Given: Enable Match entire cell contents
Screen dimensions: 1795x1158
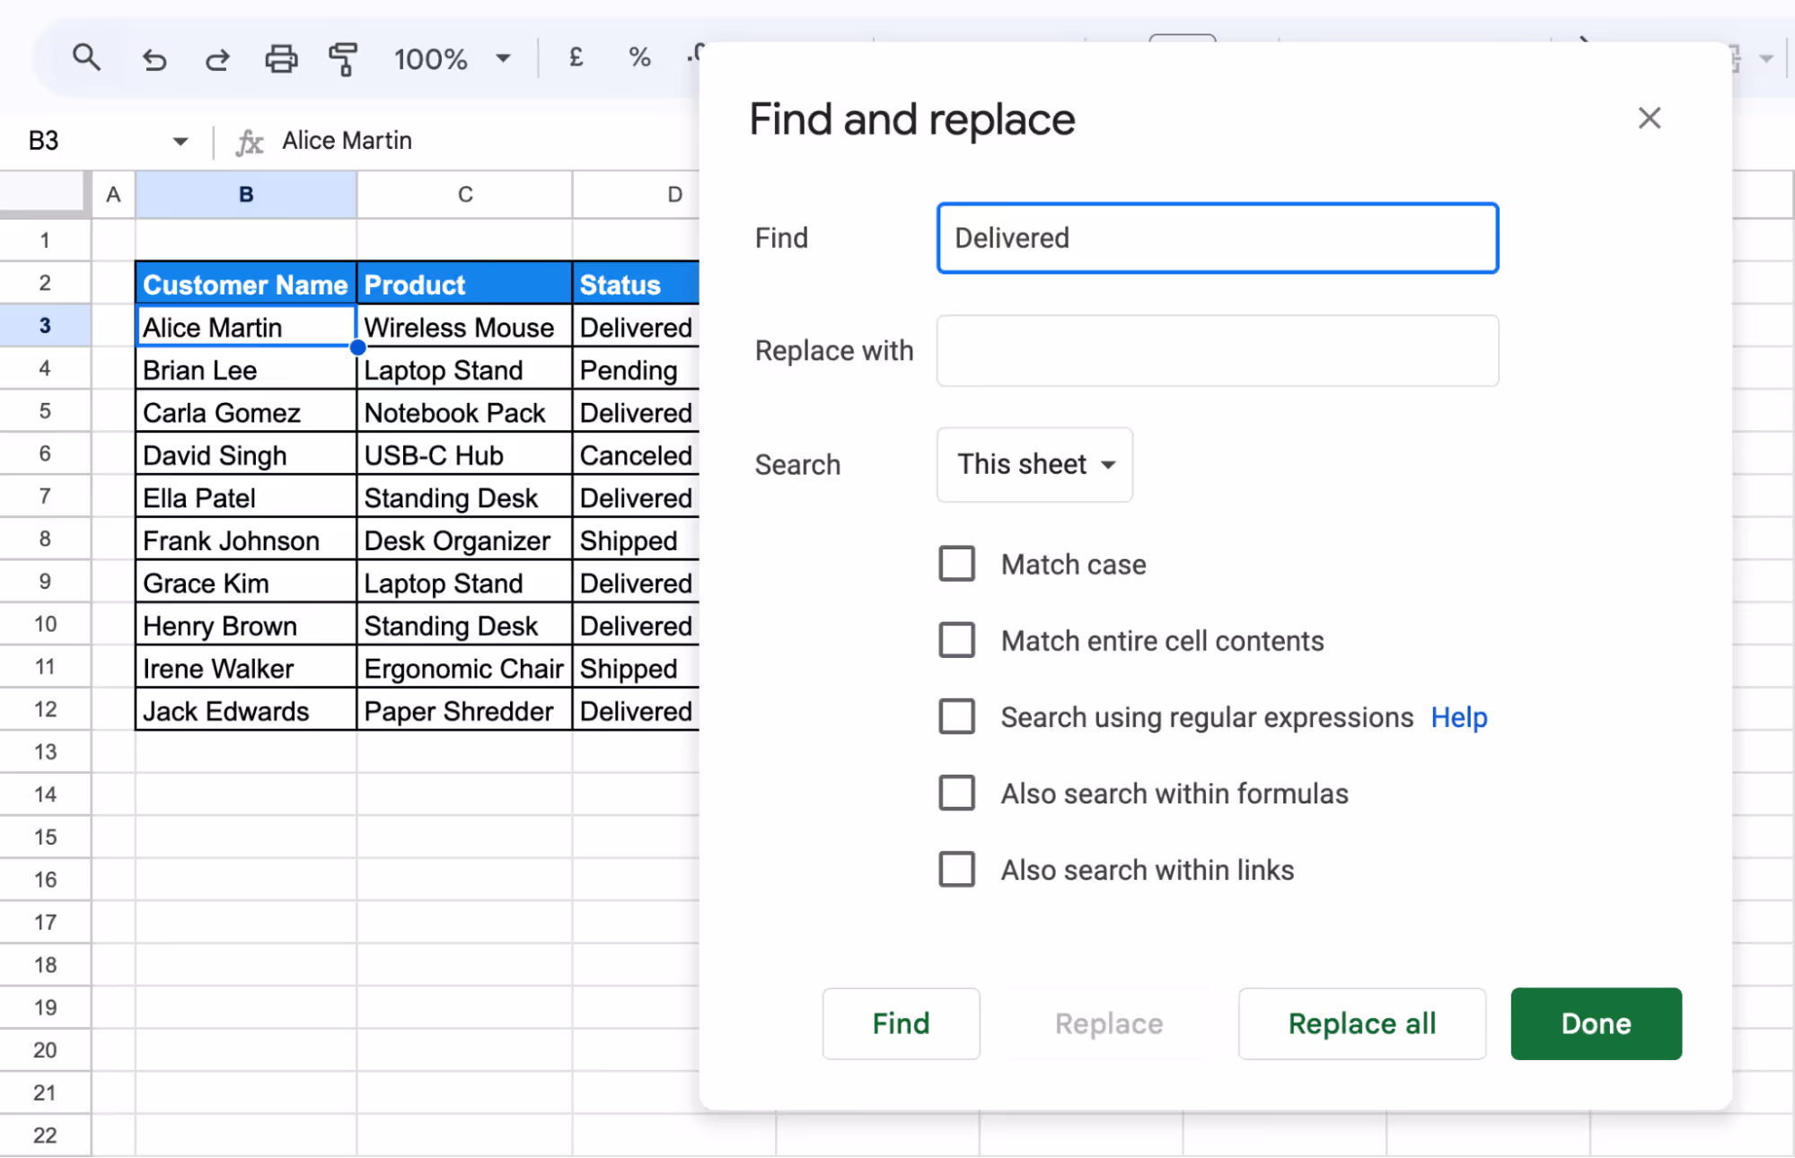Looking at the screenshot, I should (957, 640).
